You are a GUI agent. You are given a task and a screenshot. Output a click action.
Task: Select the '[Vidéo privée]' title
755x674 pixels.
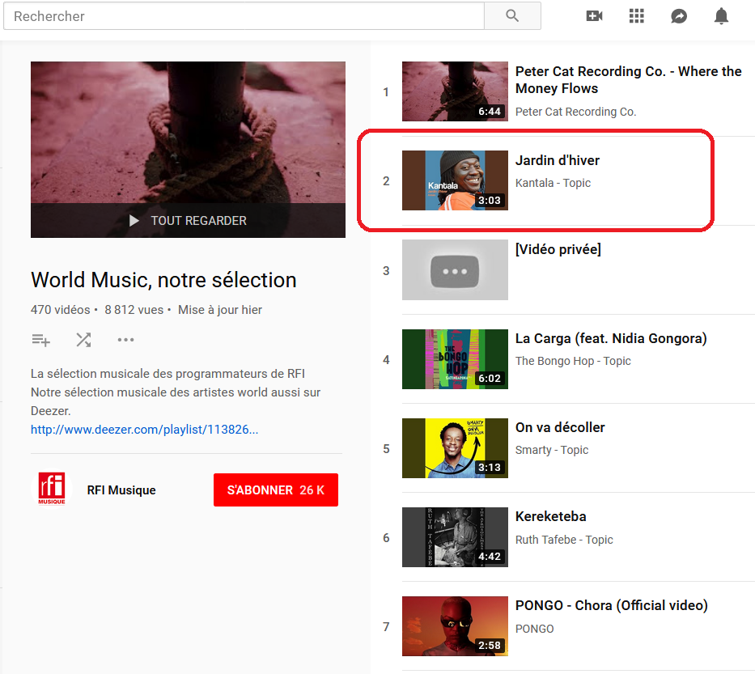tap(558, 249)
